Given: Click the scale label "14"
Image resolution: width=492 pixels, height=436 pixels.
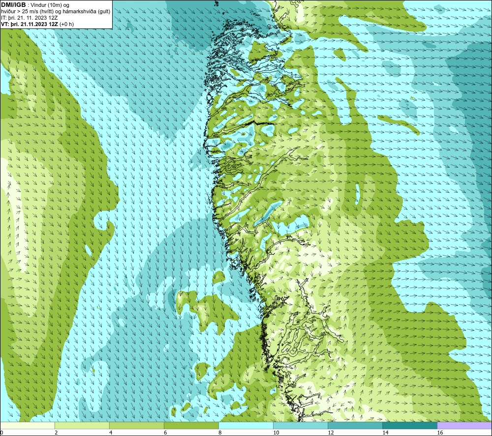Looking at the screenshot, I should 385,433.
